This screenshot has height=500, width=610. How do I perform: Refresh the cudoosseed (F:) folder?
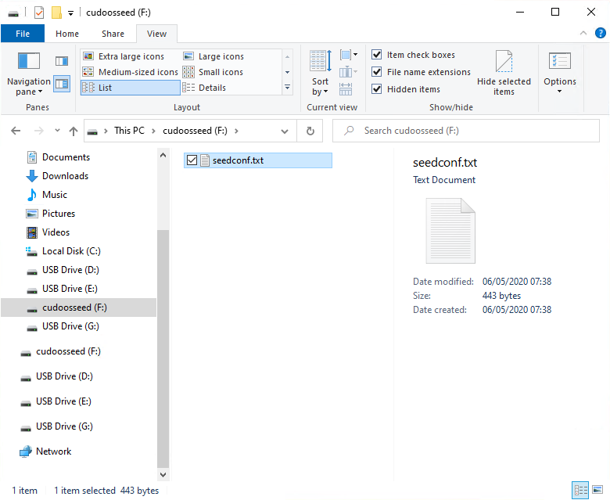(x=310, y=131)
